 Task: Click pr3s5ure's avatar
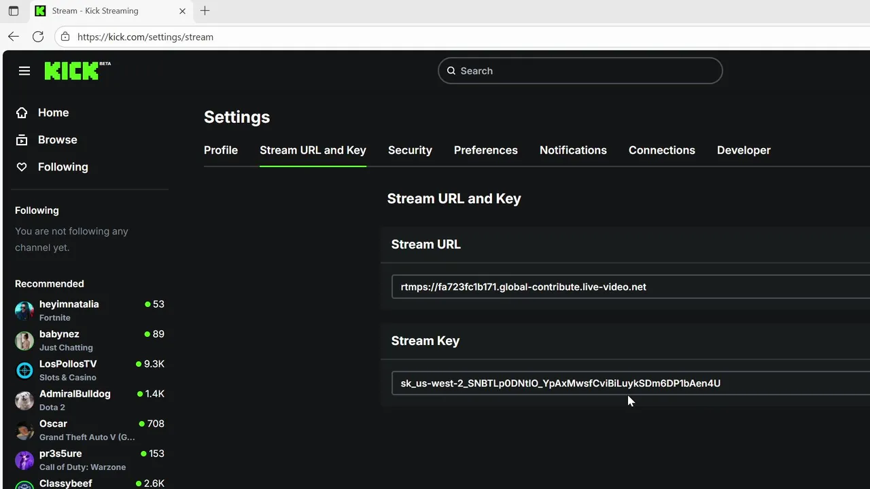pos(24,460)
